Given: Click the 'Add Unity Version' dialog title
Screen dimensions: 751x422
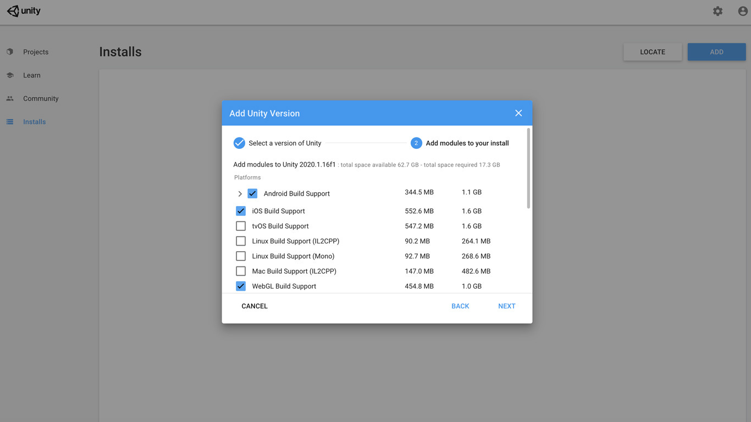Looking at the screenshot, I should (x=264, y=113).
